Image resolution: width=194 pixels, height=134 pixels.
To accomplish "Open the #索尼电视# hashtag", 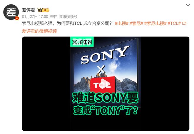I will point(155,23).
